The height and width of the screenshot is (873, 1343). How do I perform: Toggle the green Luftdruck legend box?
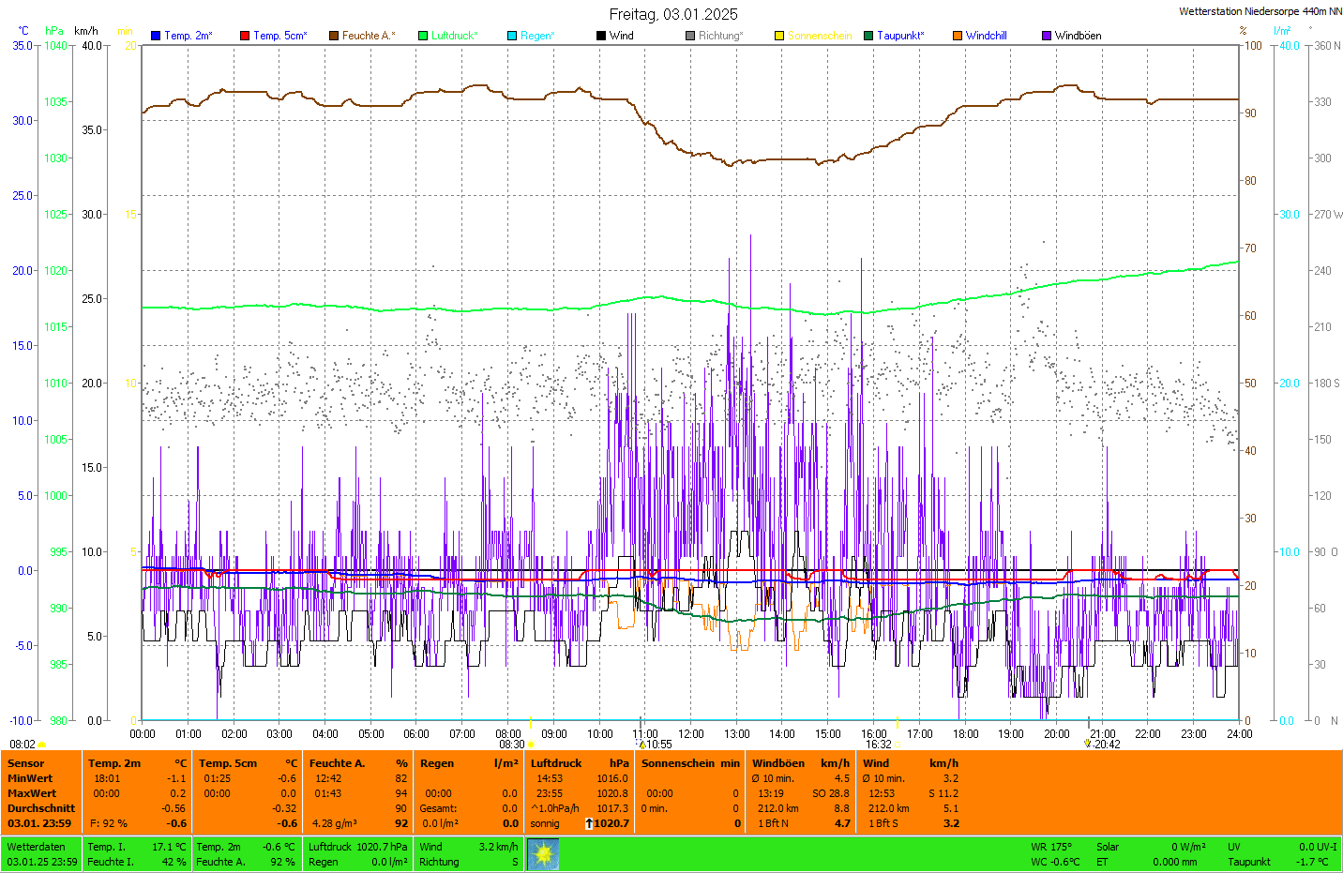click(x=423, y=36)
